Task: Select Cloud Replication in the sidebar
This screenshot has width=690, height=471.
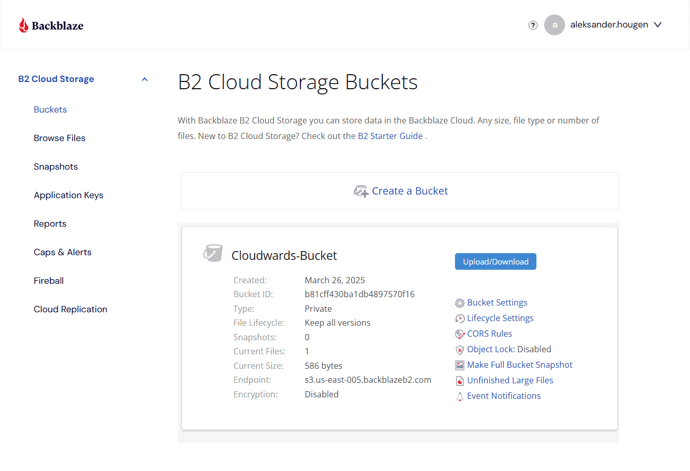Action: (71, 309)
